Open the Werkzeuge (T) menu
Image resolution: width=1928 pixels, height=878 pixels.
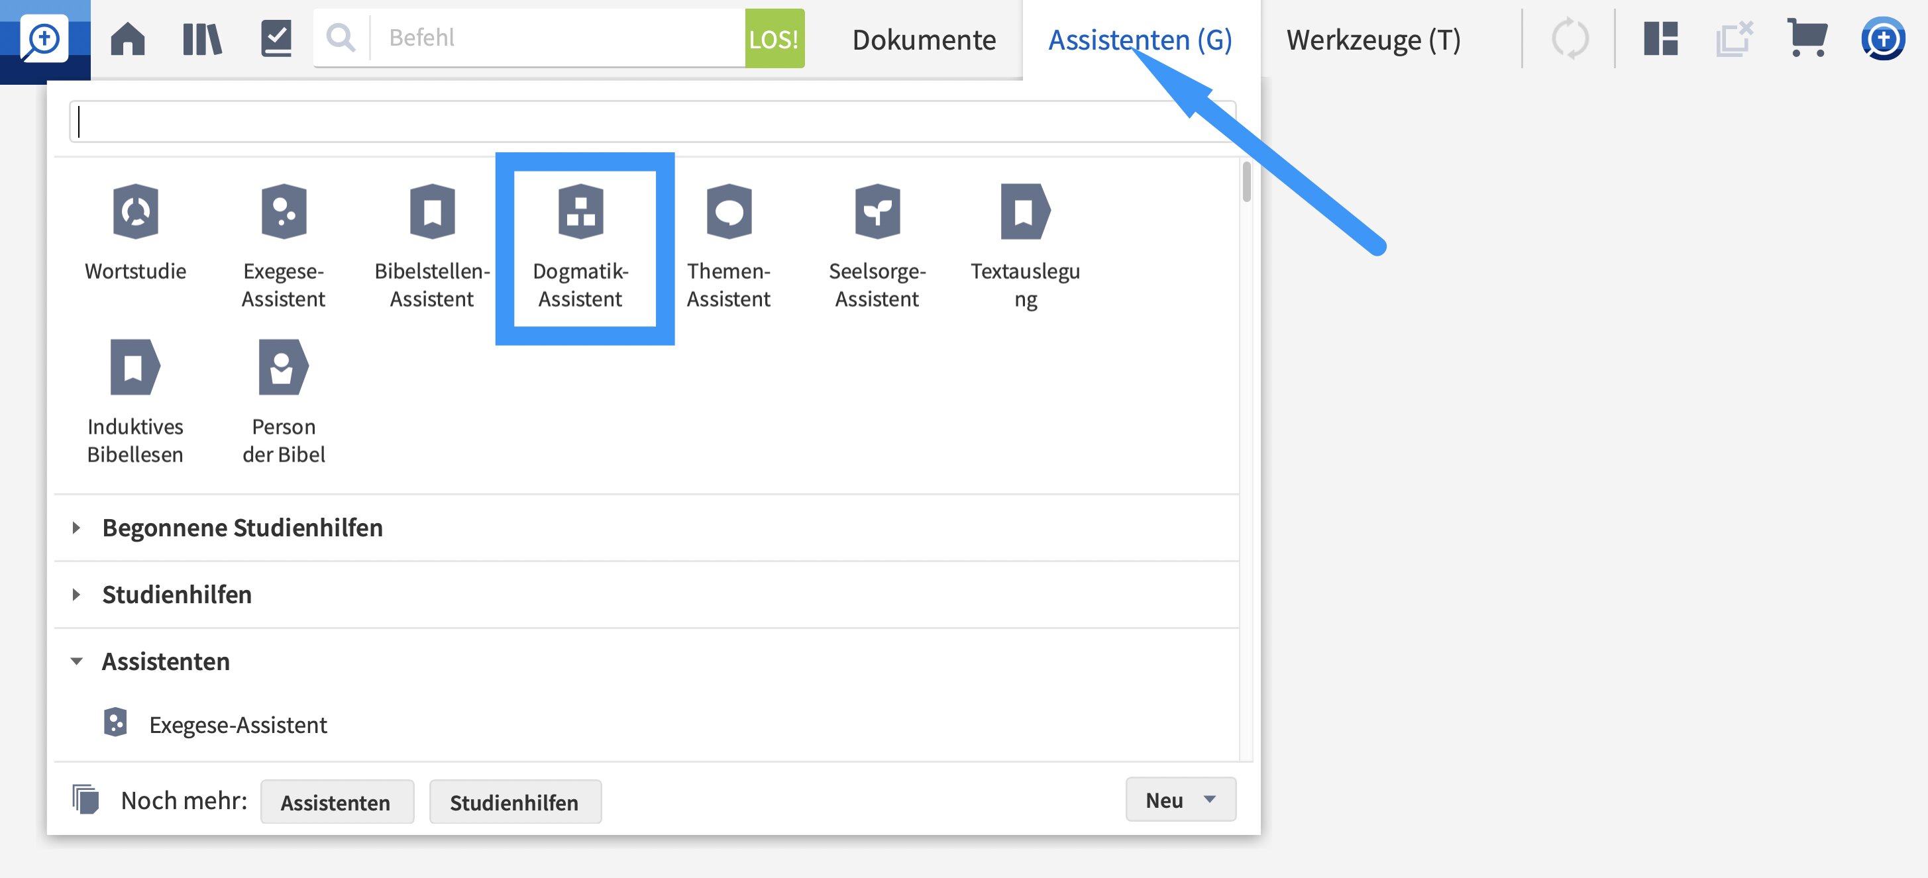point(1373,40)
